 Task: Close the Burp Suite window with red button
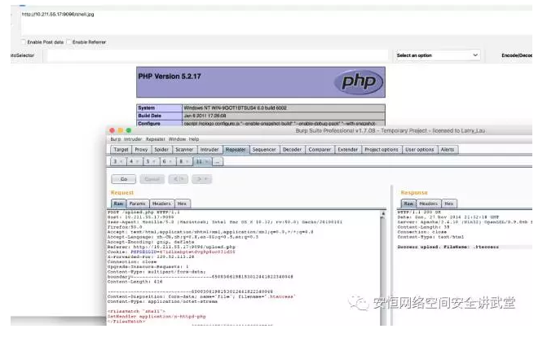click(x=112, y=130)
